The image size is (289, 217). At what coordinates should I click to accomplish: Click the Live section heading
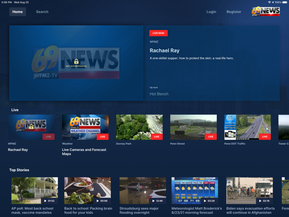tap(15, 110)
